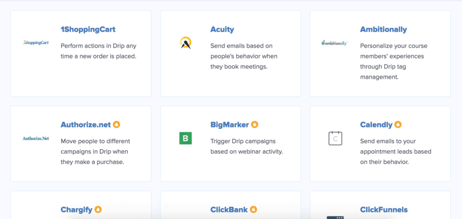Click the drop badge beside BigMarker

tap(254, 125)
